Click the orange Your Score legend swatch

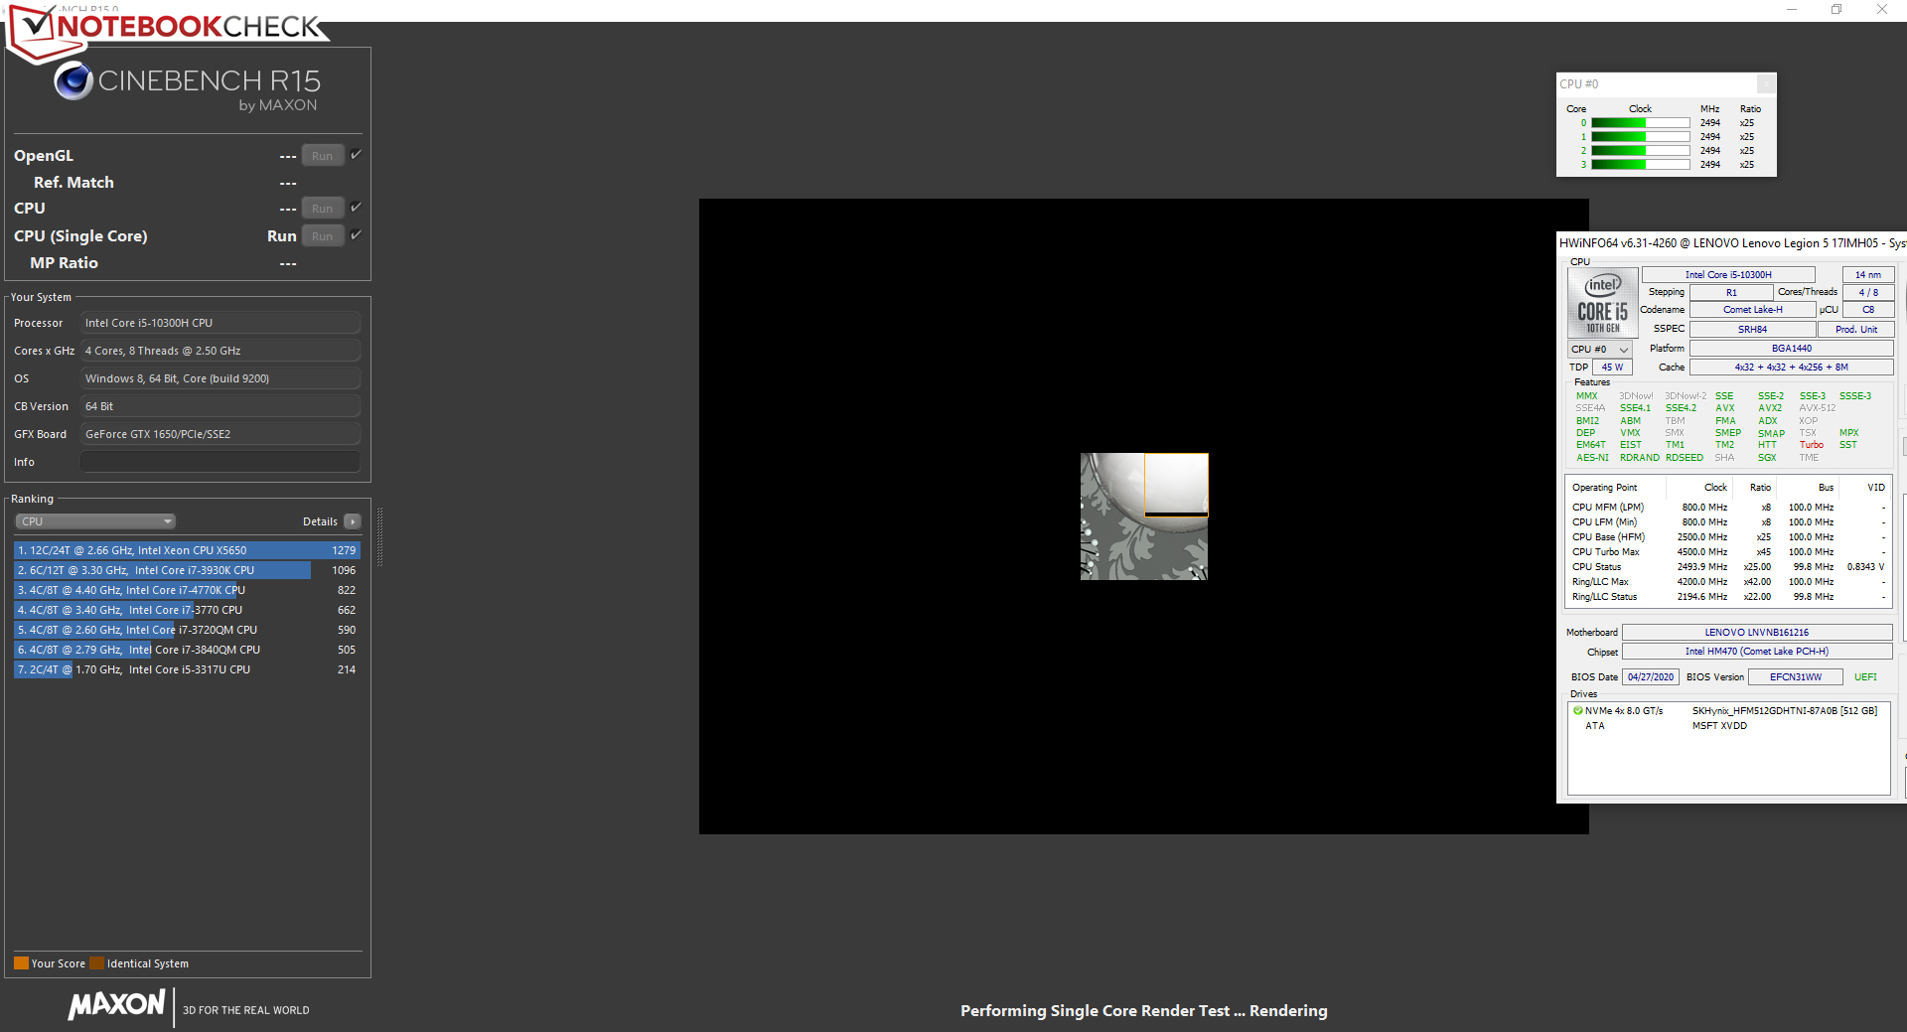[x=21, y=963]
